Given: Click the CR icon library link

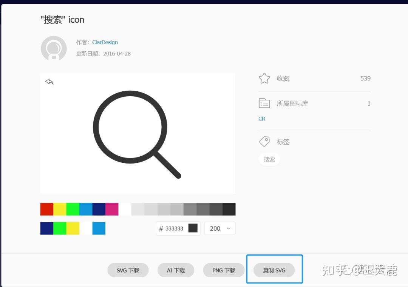Looking at the screenshot, I should tap(261, 118).
